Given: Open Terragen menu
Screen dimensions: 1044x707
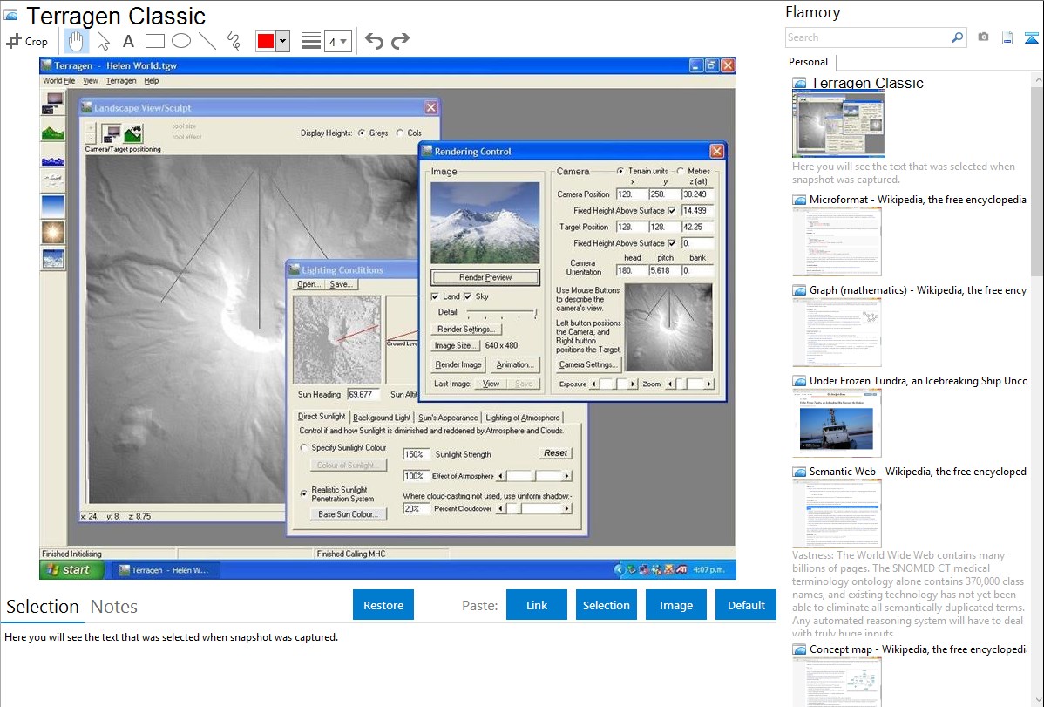Looking at the screenshot, I should click(121, 80).
